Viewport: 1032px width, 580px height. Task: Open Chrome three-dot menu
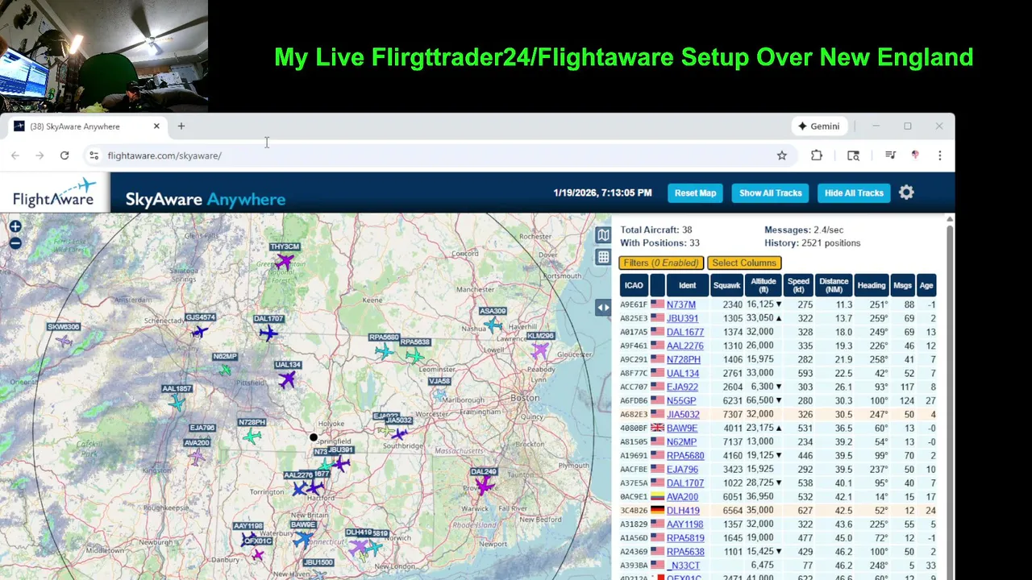pyautogui.click(x=940, y=155)
